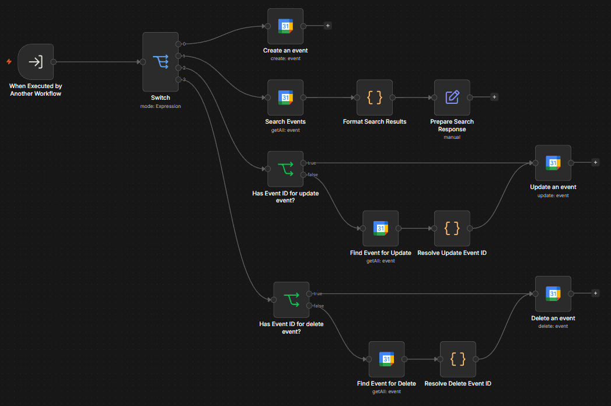Open the Format Search Results code node
The image size is (611, 406).
[x=375, y=97]
